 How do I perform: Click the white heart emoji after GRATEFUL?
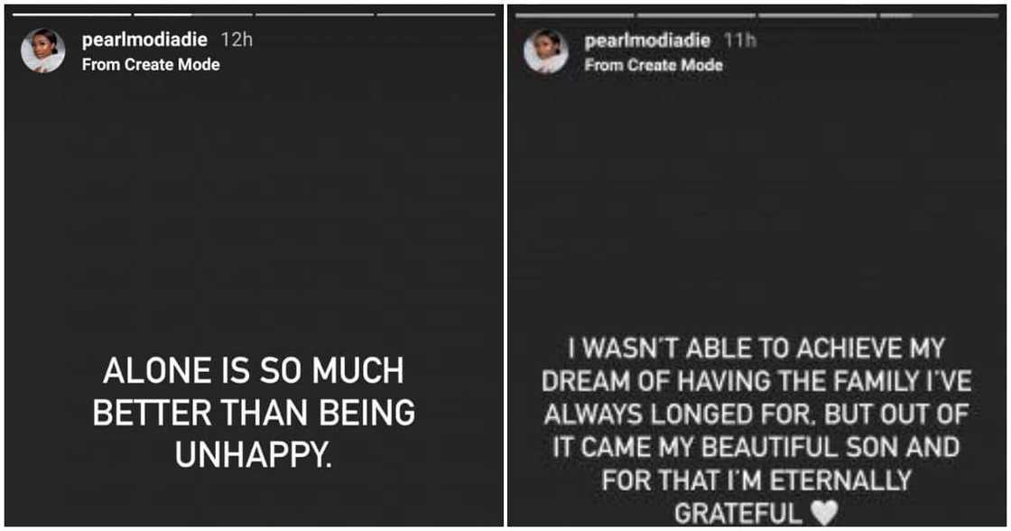(x=823, y=512)
